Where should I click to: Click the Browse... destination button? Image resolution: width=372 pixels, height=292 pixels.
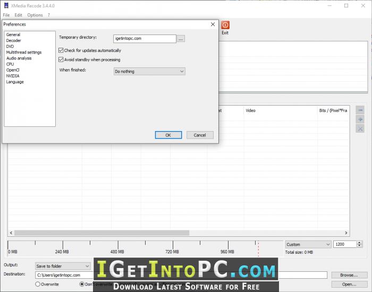[x=349, y=275]
